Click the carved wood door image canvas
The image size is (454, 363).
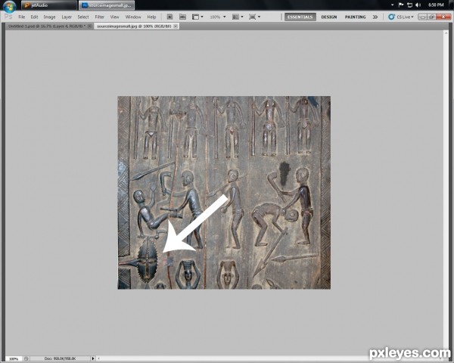click(x=224, y=193)
